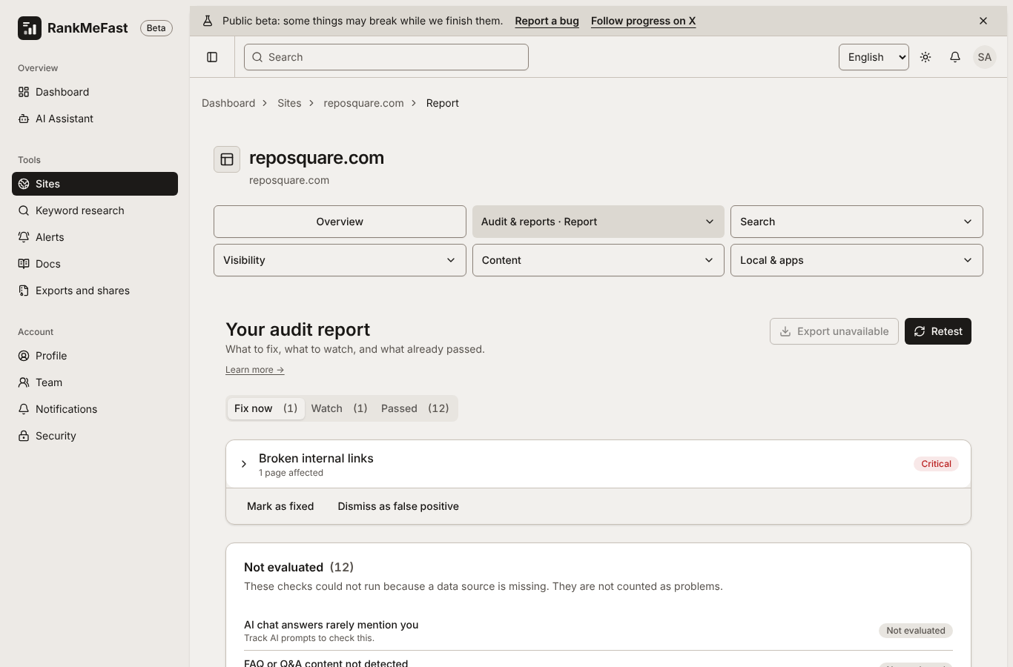Click the site layout icon beside reposquare.com

[x=227, y=159]
